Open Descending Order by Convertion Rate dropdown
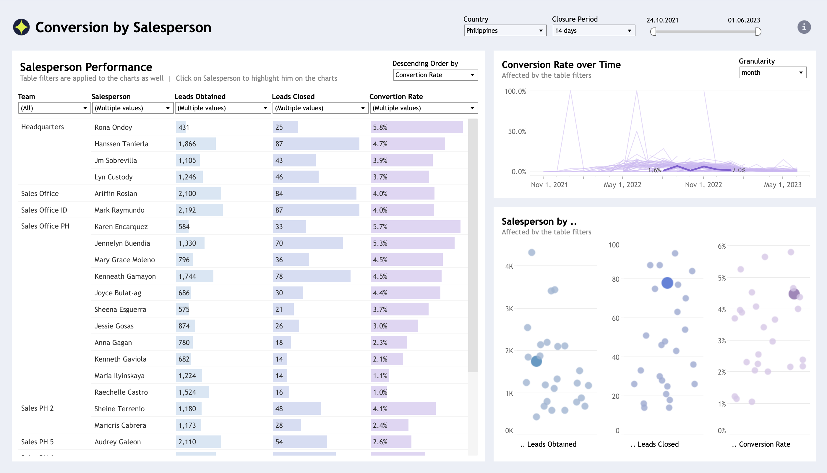Image resolution: width=827 pixels, height=473 pixels. pyautogui.click(x=435, y=75)
